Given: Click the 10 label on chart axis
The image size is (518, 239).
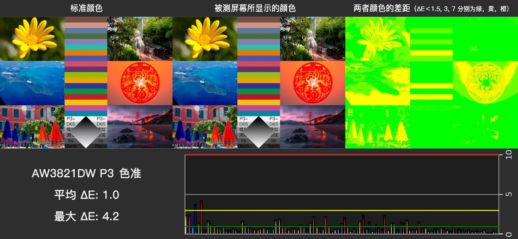Looking at the screenshot, I should point(508,156).
